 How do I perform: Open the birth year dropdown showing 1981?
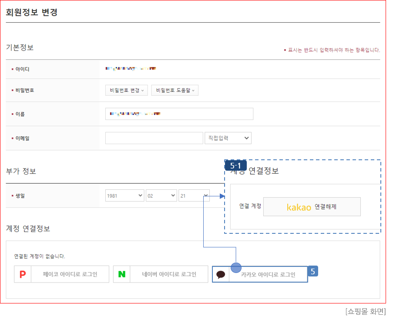tap(125, 196)
